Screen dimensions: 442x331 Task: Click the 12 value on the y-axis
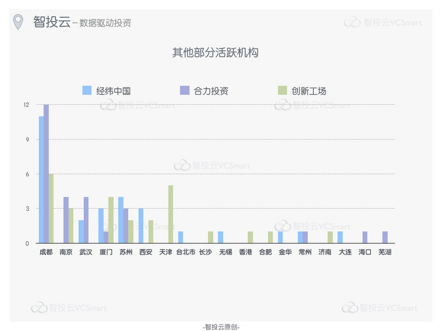coord(26,105)
